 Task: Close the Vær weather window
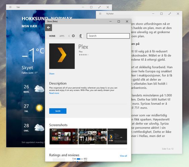(x=108, y=7)
